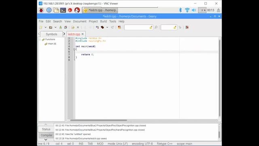This screenshot has width=259, height=146.
Task: Switch to the ledctr.cpp document tab
Action: 74,34
